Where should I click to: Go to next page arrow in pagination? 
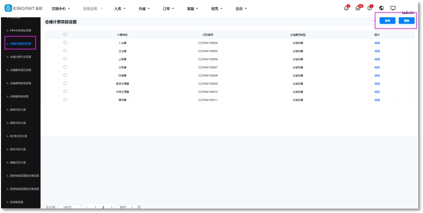coord(111,208)
